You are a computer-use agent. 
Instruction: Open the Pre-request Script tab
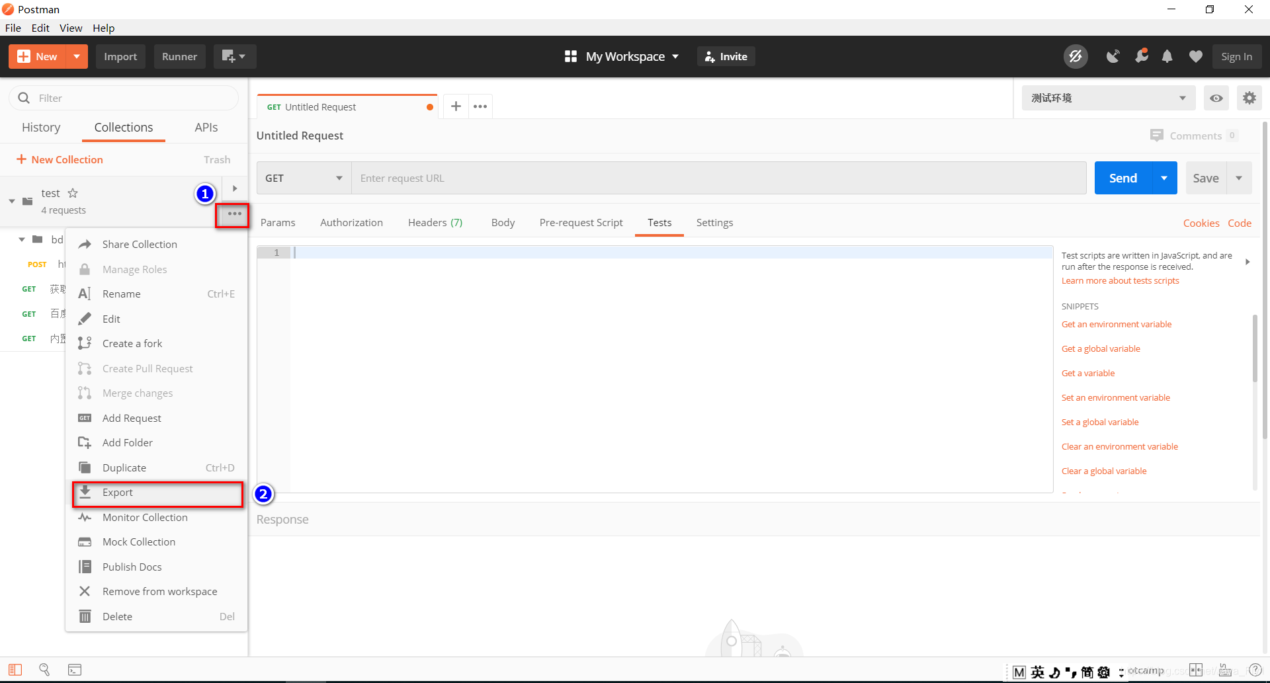tap(581, 223)
